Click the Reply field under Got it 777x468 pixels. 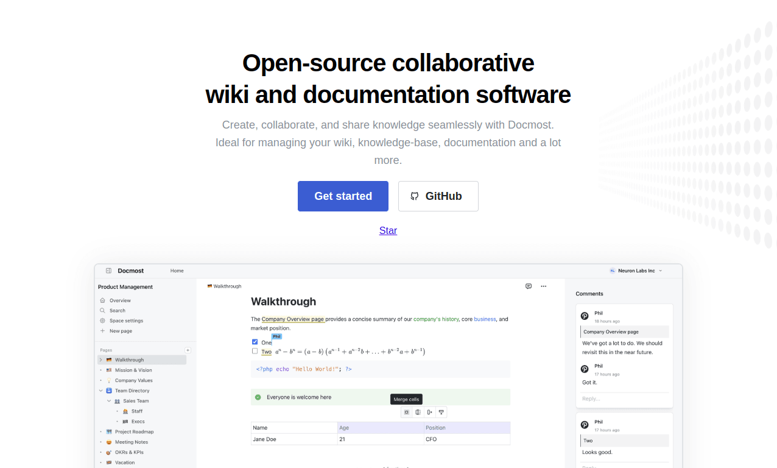click(625, 399)
